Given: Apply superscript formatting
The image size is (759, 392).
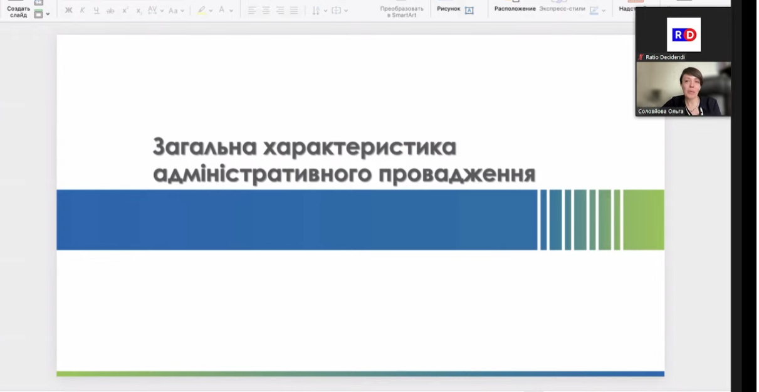Looking at the screenshot, I should click(x=125, y=11).
